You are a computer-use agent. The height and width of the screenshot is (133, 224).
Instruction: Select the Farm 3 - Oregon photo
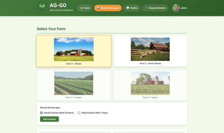click(x=74, y=83)
